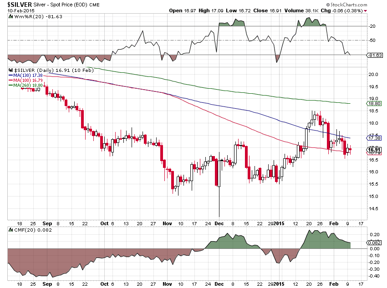Click the 0.082 CMF value tag
This screenshot has width=387, height=288.
tap(374, 243)
